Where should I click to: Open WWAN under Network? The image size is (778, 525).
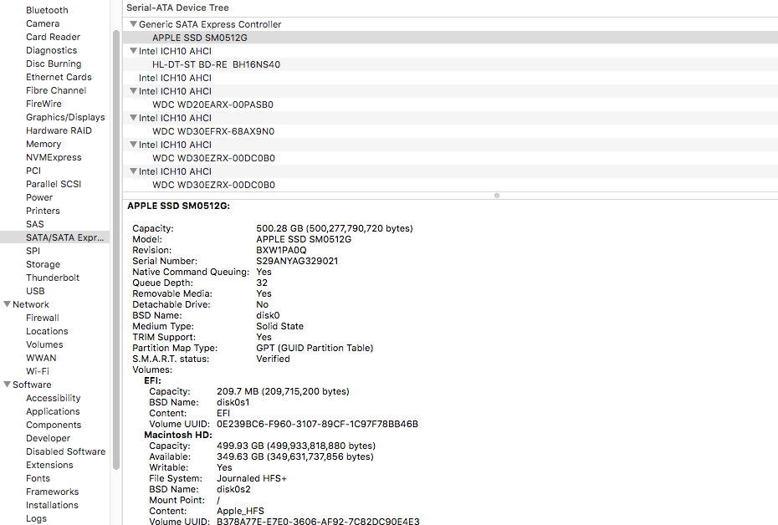click(x=41, y=358)
